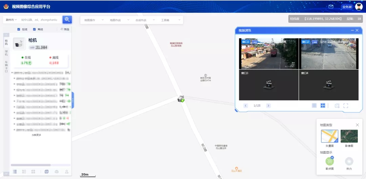The height and width of the screenshot is (179, 366).
Task: Switch to the 车辆卡口 side tab
Action: [x=6, y=67]
